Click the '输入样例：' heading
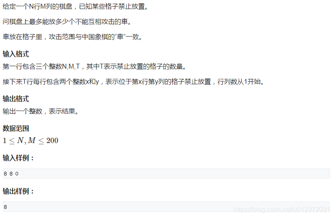Screen dimensions: 333x217 pyautogui.click(x=18, y=158)
